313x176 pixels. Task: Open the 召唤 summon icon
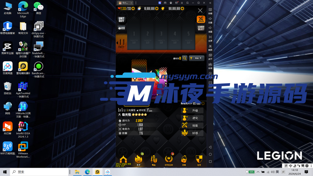click(184, 159)
